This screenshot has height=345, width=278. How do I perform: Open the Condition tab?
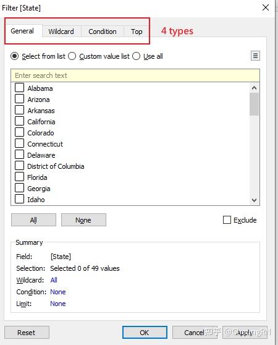tap(103, 32)
